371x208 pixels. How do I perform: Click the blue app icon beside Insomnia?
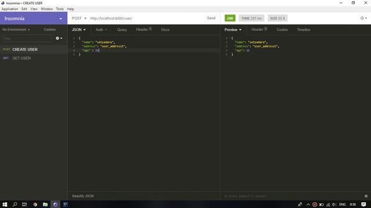(x=65, y=205)
